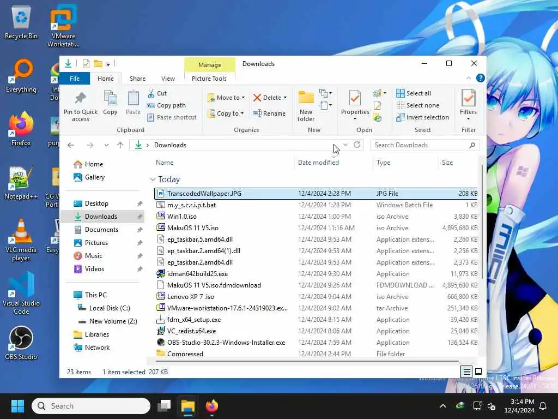Switch to large icons view layout icon
Viewport: 558px width, 419px height.
478,372
